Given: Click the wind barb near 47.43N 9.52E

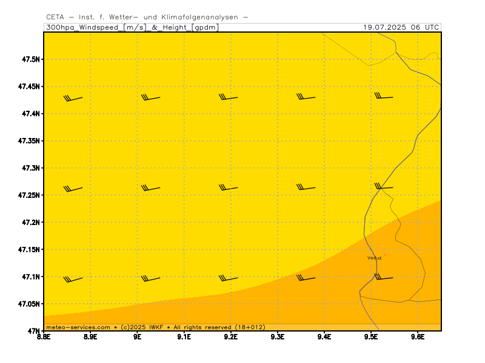Looking at the screenshot, I should coord(384,96).
